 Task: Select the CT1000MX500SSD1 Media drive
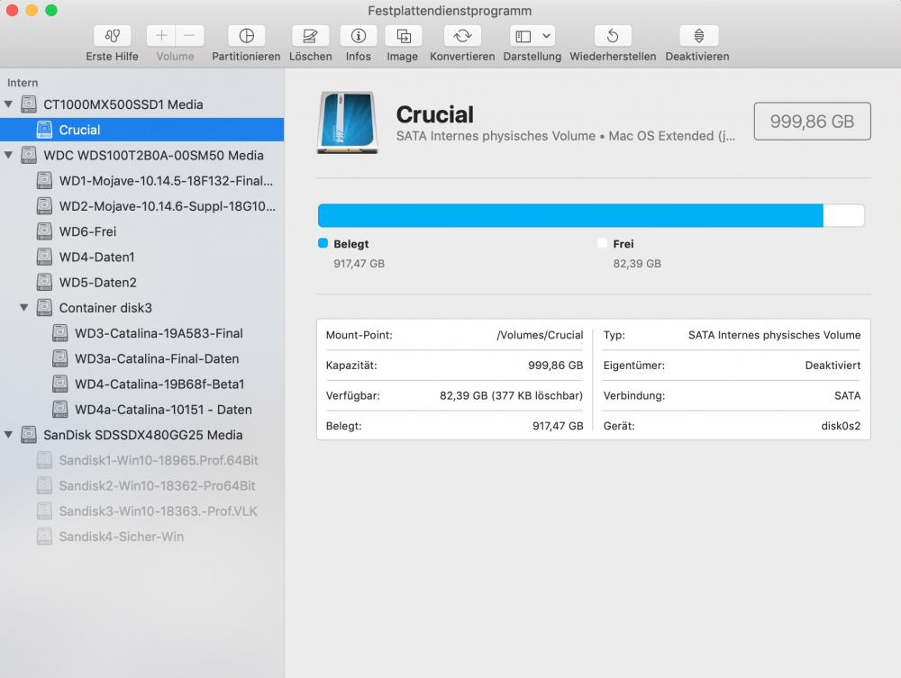coord(142,104)
